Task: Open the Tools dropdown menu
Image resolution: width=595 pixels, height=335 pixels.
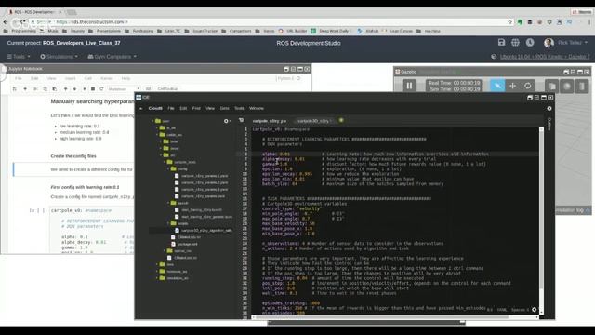Action: (19, 56)
